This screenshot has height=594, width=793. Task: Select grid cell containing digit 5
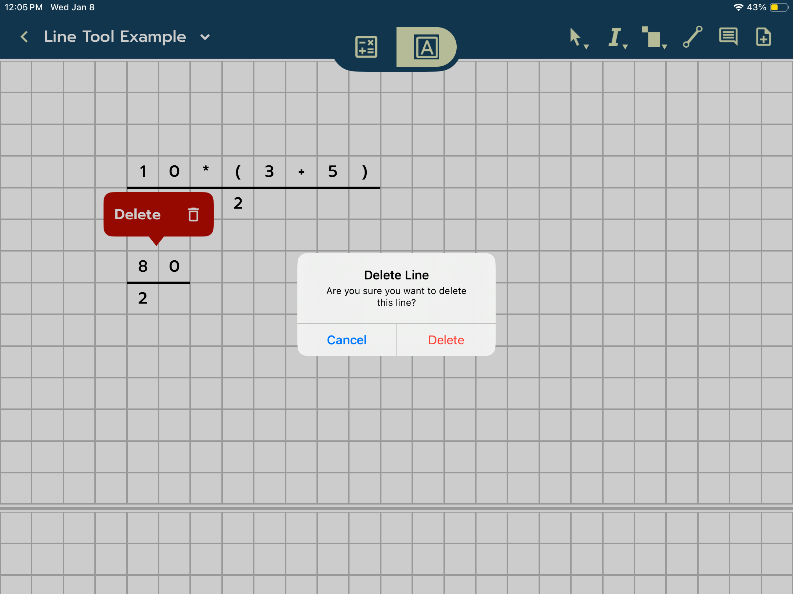pyautogui.click(x=333, y=172)
